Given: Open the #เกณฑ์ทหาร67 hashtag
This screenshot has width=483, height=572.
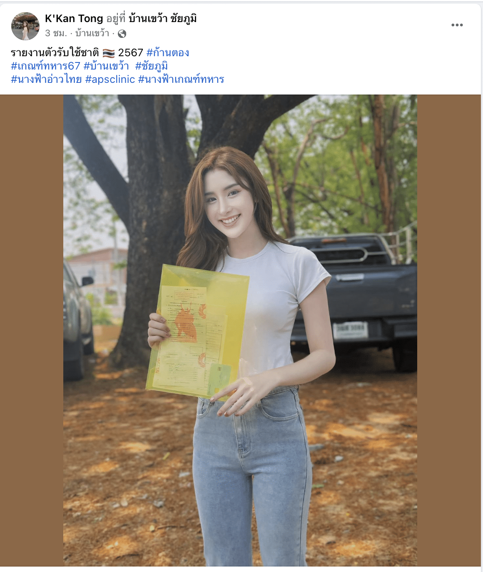Looking at the screenshot, I should point(45,66).
